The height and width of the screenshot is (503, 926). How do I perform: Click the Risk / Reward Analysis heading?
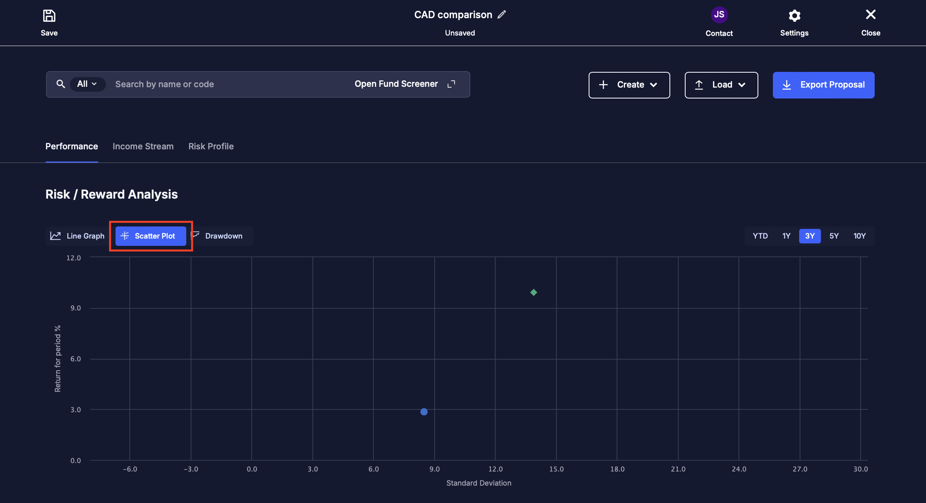[x=112, y=194]
